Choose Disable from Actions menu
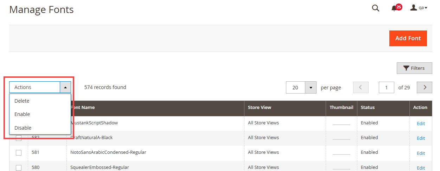440x171 pixels. point(23,128)
